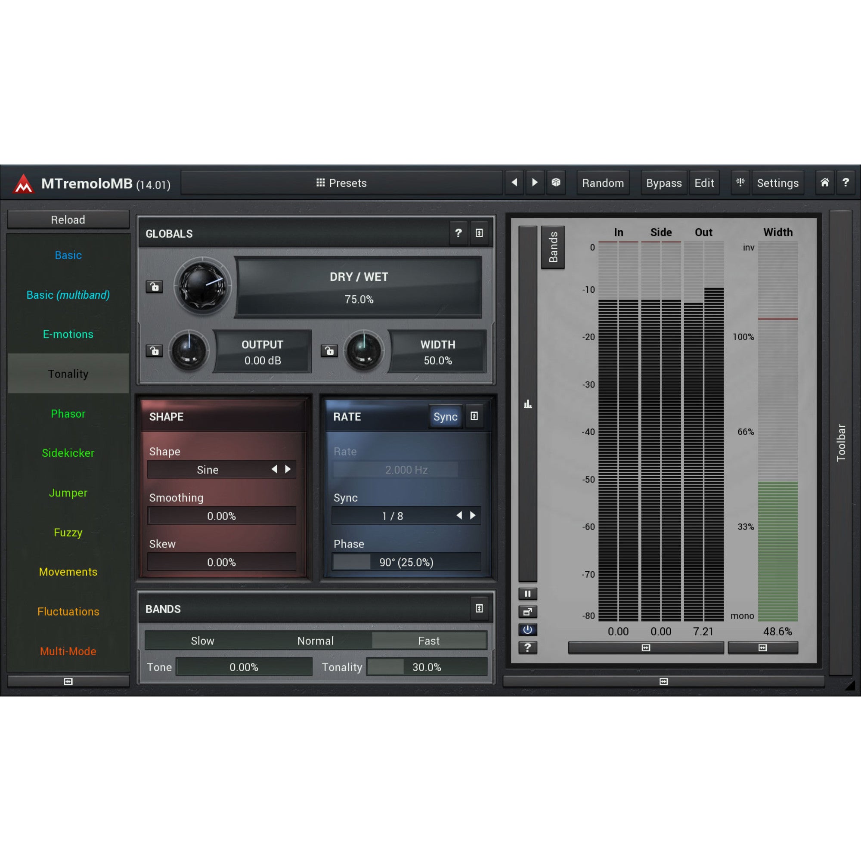Click the Tonality 30.0% slider
This screenshot has width=861, height=861.
[427, 667]
